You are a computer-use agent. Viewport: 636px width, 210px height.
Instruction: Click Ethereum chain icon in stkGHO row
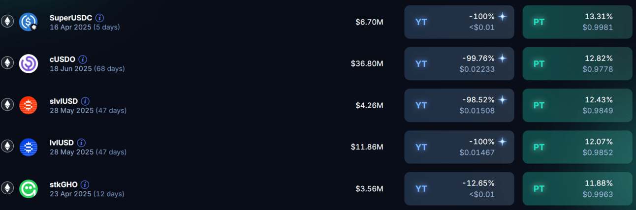7,188
